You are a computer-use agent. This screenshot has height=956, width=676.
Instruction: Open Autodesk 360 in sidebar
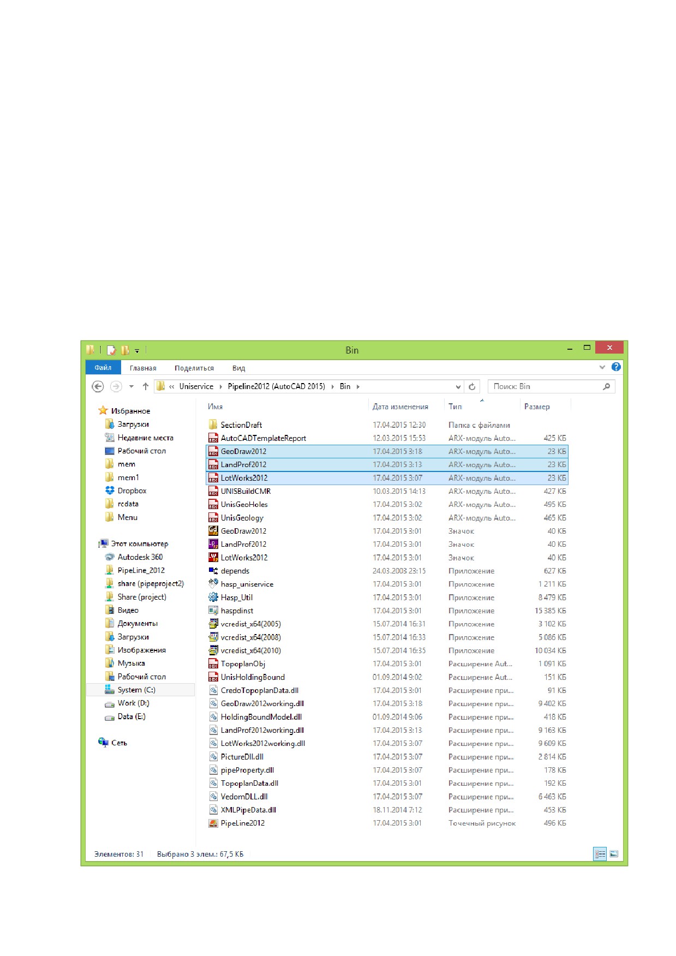(140, 557)
